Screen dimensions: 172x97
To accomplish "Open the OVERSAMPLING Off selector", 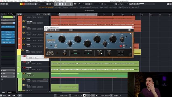I will [x=88, y=53].
